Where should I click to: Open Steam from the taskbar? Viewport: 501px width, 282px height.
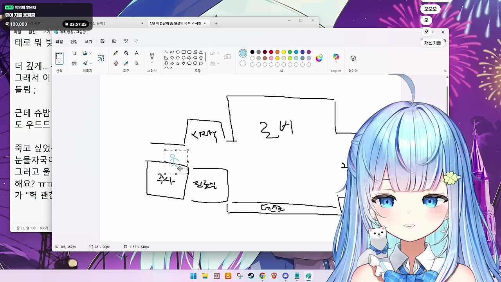pos(251,276)
